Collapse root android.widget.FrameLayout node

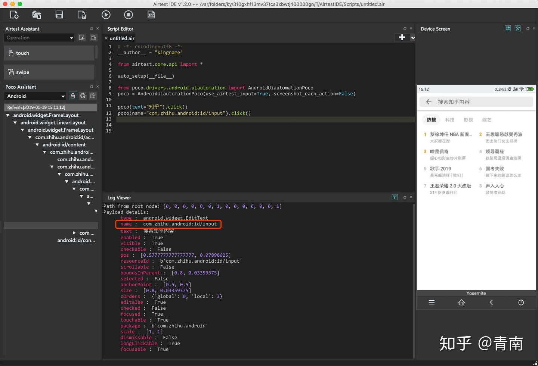[x=8, y=115]
